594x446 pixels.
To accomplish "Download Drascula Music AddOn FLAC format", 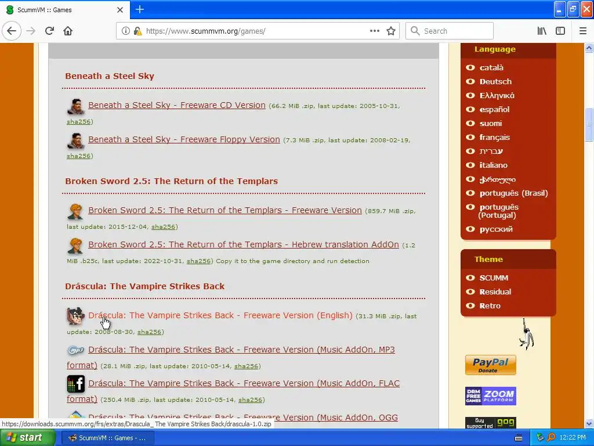I will 244,383.
